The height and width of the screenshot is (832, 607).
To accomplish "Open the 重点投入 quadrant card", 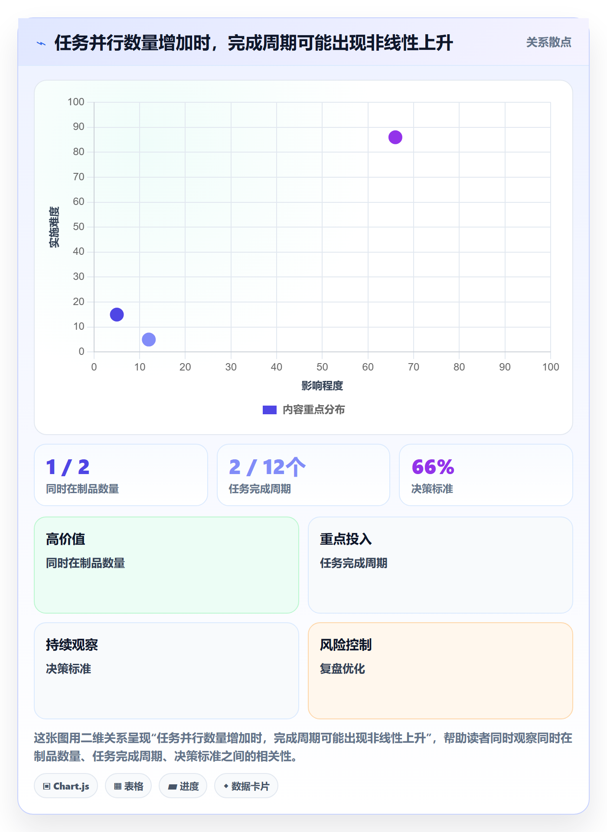I will (x=440, y=565).
